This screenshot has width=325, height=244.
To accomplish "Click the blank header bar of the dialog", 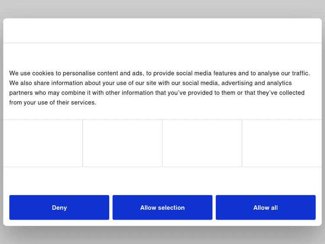I will click(x=162, y=31).
